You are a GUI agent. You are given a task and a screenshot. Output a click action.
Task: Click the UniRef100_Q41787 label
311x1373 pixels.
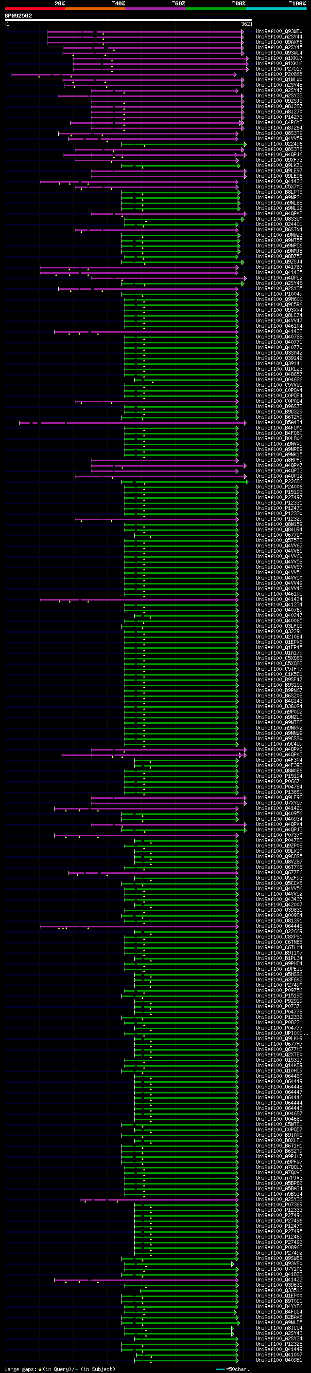[279, 267]
